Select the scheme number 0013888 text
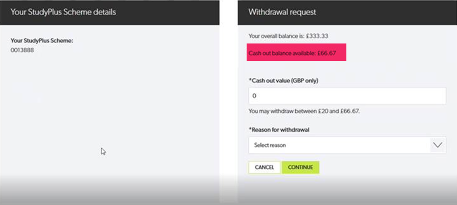Viewport: 457px width, 205px height. (22, 50)
